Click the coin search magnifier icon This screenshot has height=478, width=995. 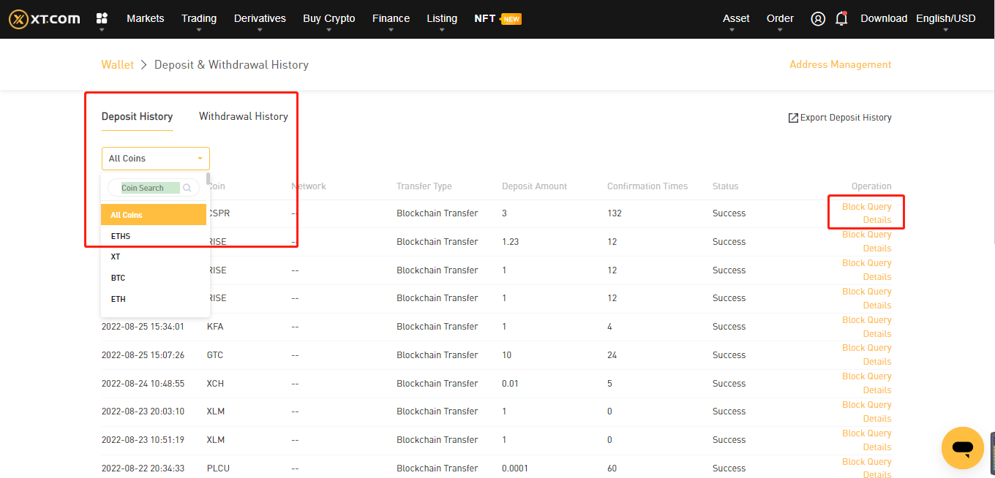pos(187,188)
